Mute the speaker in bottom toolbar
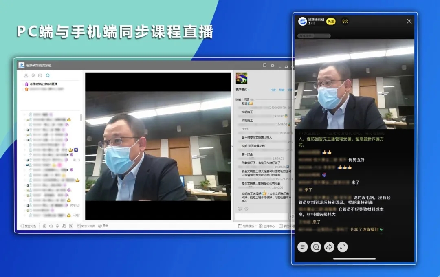Viewport: 440px width, 277px height. pyautogui.click(x=51, y=226)
